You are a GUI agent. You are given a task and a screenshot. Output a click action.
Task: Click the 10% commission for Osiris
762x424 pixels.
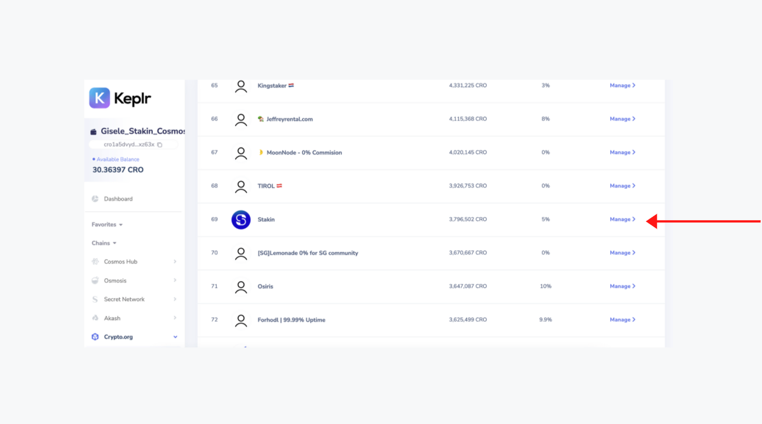click(x=545, y=286)
